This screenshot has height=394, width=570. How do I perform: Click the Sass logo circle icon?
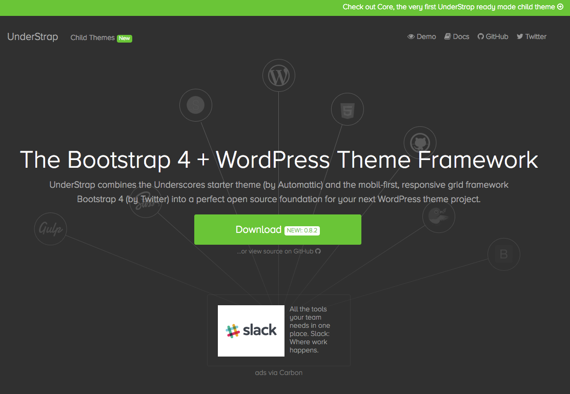pyautogui.click(x=146, y=202)
